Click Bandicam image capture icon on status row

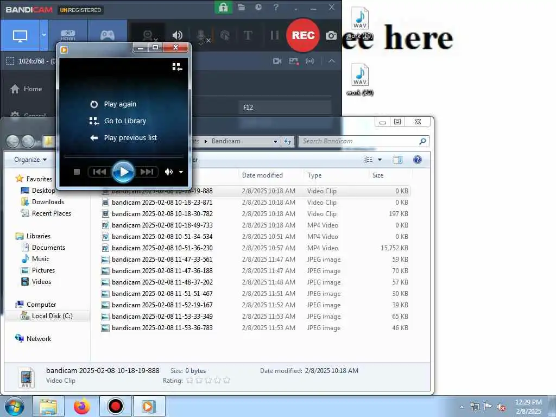294,61
